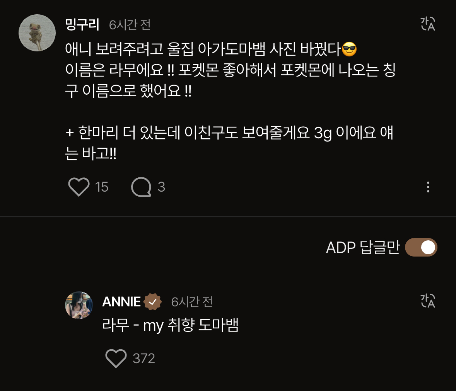Screen dimensions: 456x391
Task: Open comments on the 밍구리 post
Action: pyautogui.click(x=141, y=187)
